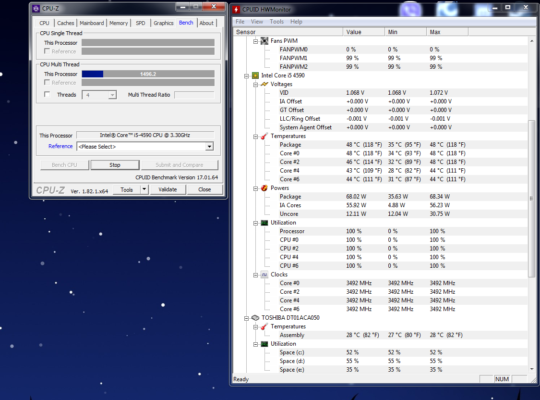Switch to the Caches tab
The width and height of the screenshot is (540, 400).
(65, 23)
